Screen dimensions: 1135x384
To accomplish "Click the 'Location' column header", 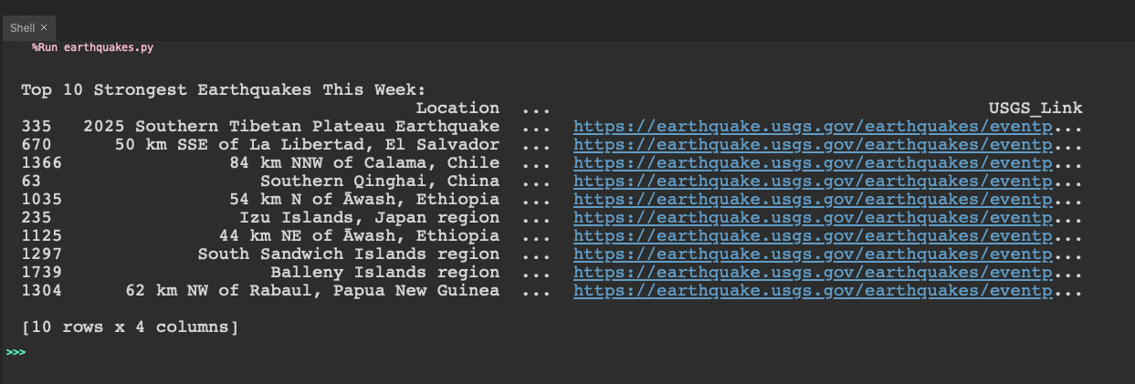I will (x=457, y=108).
